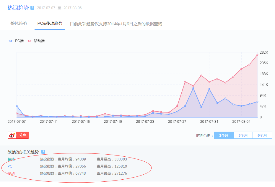Click the 整体 trend row label
This screenshot has width=275, height=187.
11,159
